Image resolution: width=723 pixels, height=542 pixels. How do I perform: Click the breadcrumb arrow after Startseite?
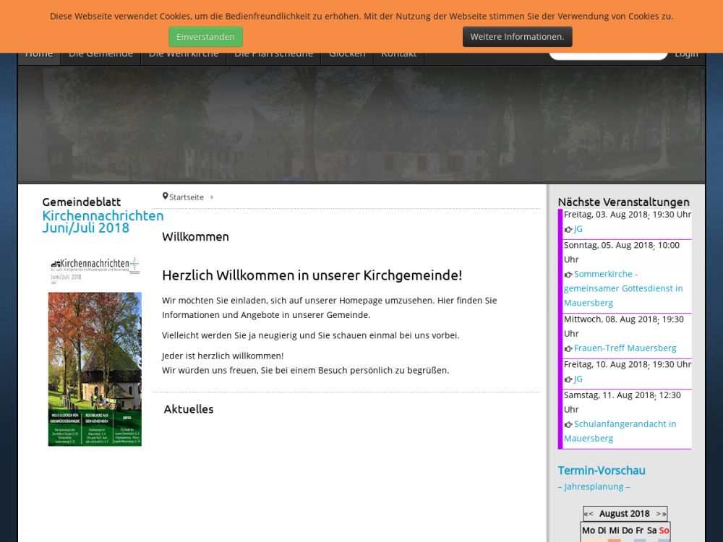click(212, 197)
